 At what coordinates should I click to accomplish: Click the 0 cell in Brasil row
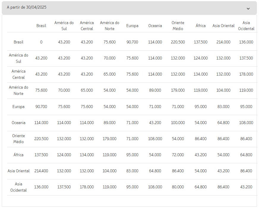[x=41, y=42]
